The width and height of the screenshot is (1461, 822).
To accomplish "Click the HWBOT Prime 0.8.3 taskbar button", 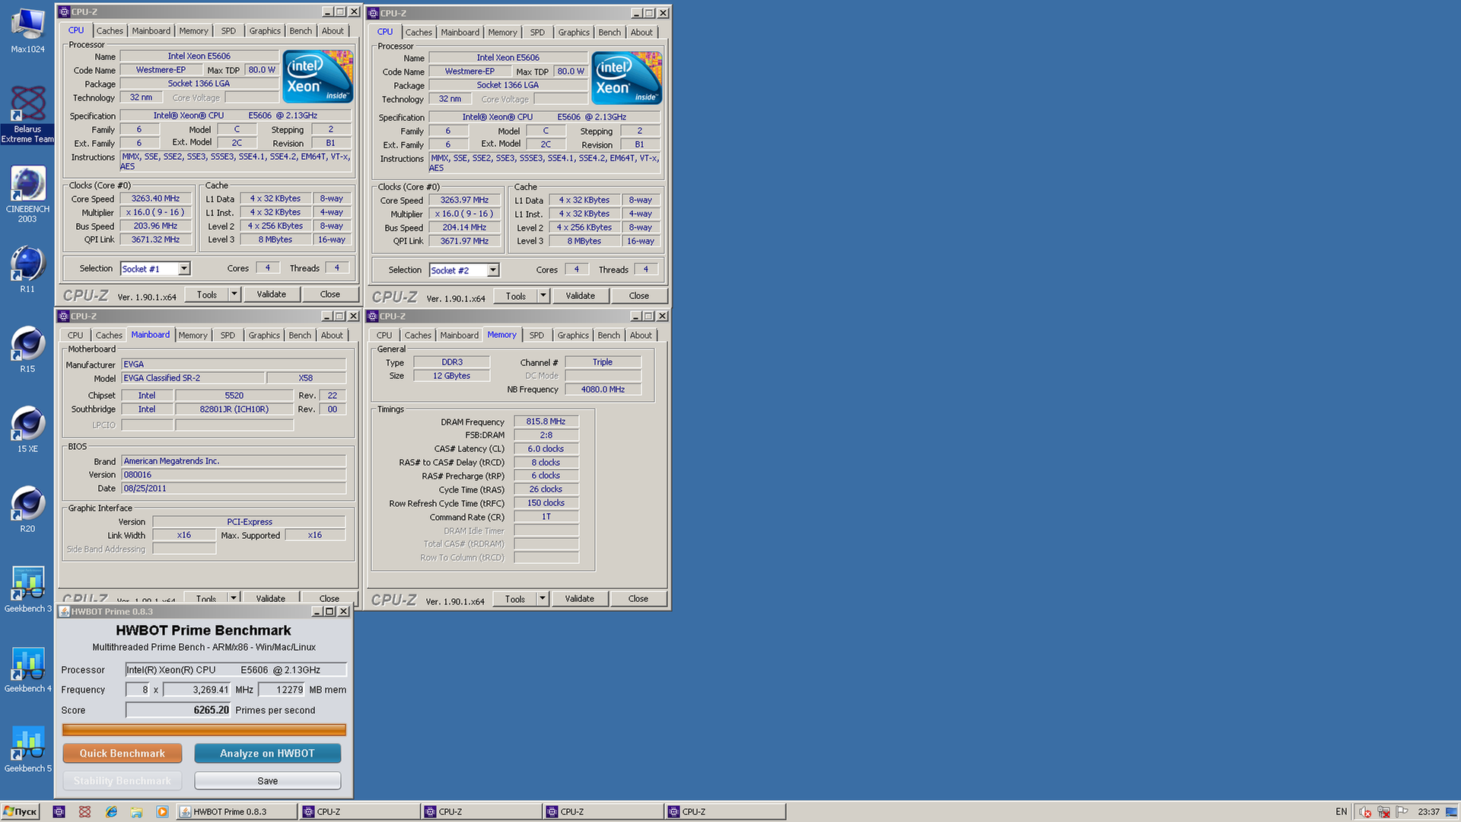I will pyautogui.click(x=237, y=811).
